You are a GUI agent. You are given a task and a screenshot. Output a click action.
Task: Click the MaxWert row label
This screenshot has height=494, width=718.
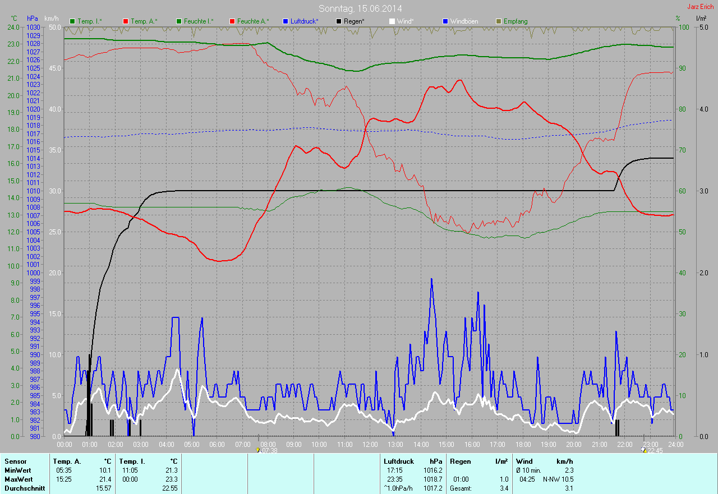(x=19, y=479)
